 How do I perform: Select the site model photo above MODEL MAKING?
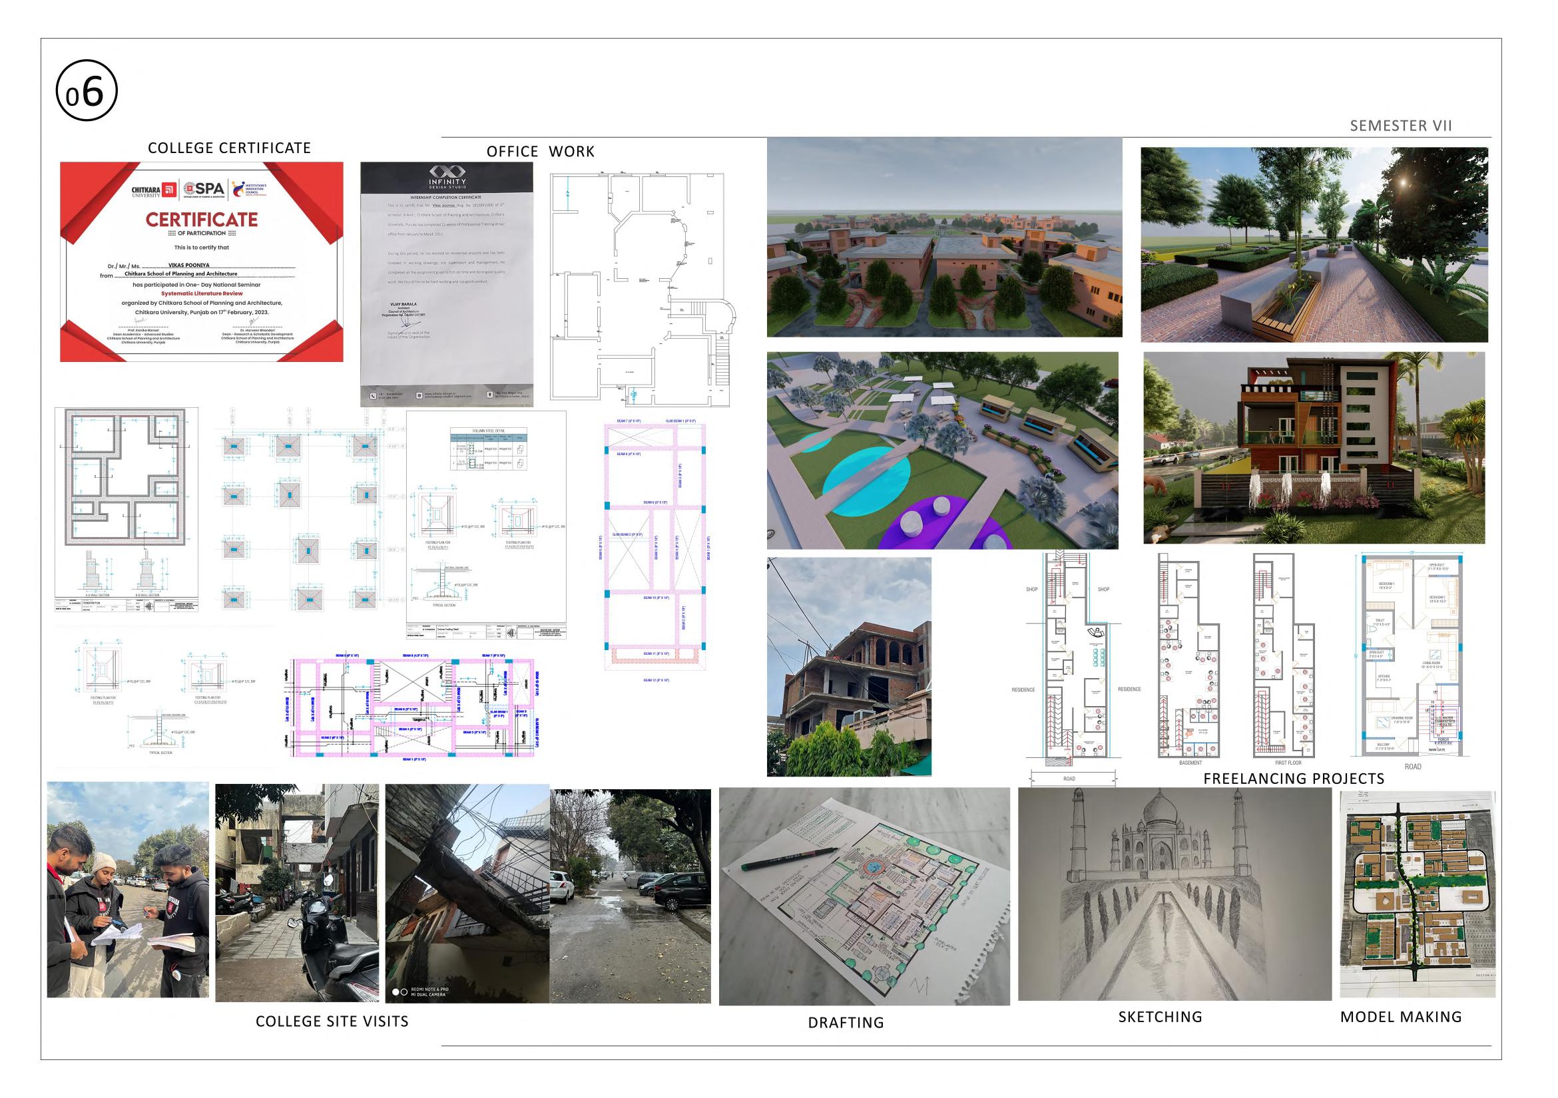click(x=1417, y=894)
